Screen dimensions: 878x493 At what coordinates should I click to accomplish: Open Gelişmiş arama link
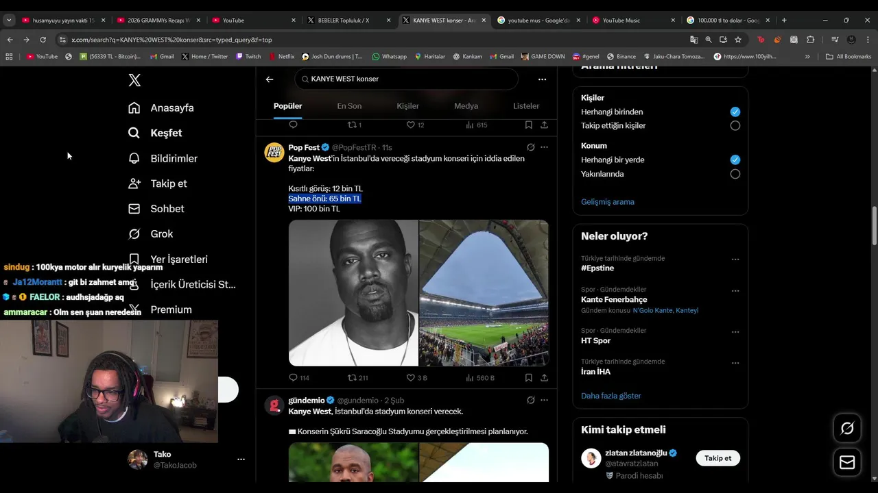tap(608, 202)
